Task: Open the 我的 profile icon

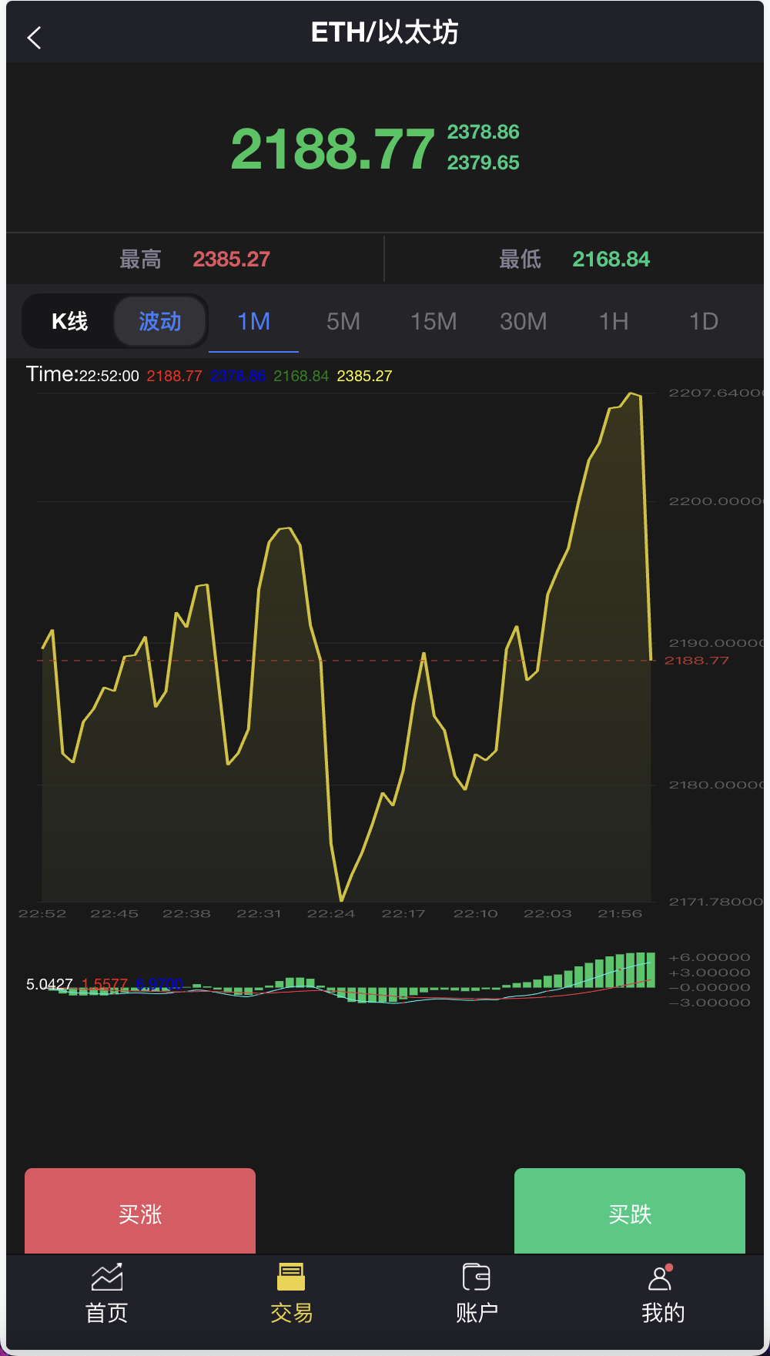Action: (x=660, y=1278)
